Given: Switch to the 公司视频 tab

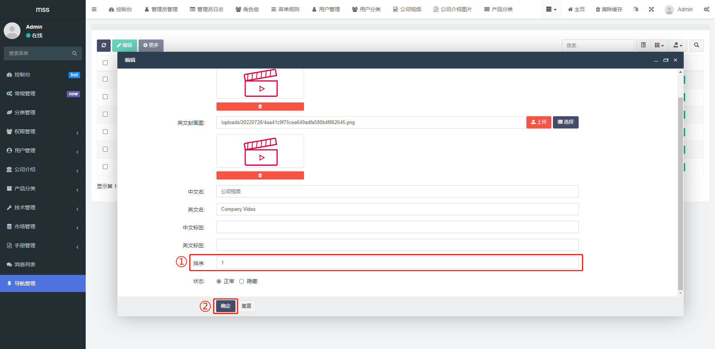Looking at the screenshot, I should pos(407,9).
